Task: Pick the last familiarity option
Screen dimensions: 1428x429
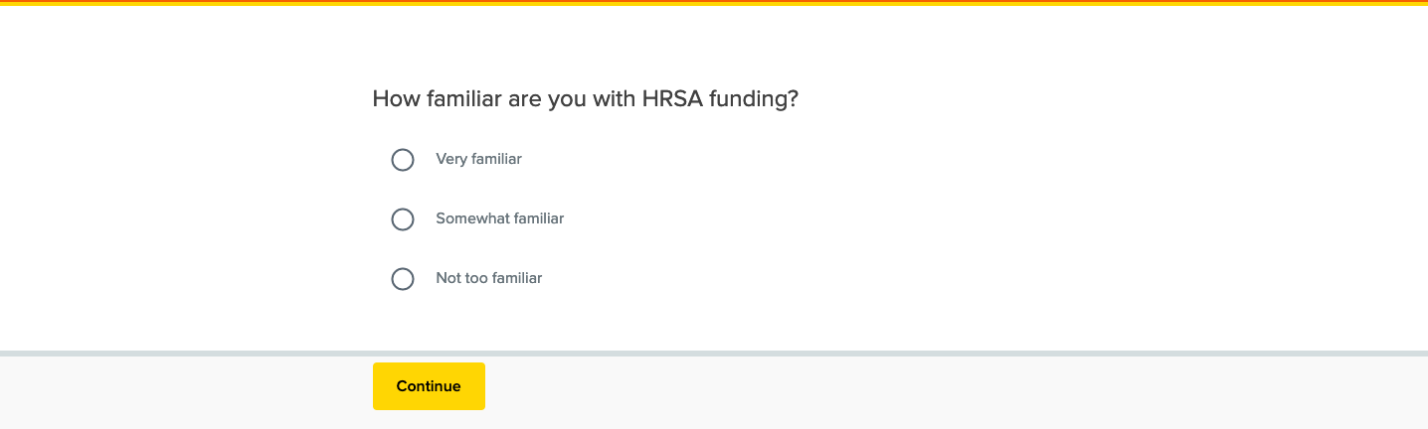Action: pos(403,279)
